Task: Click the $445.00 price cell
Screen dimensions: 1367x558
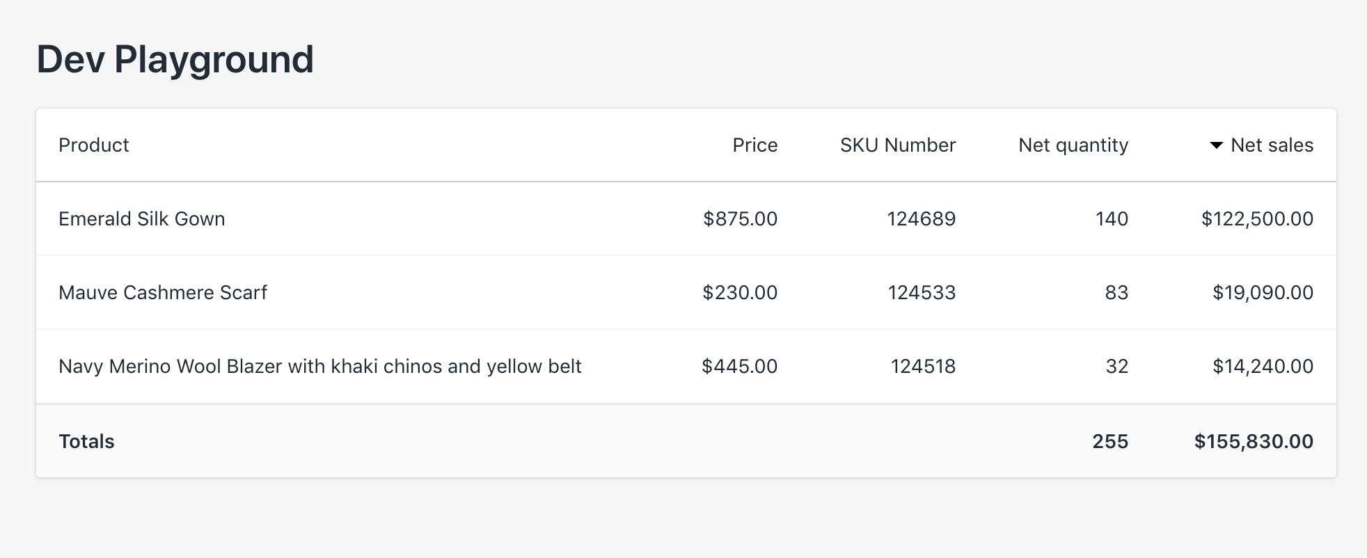Action: (x=739, y=367)
